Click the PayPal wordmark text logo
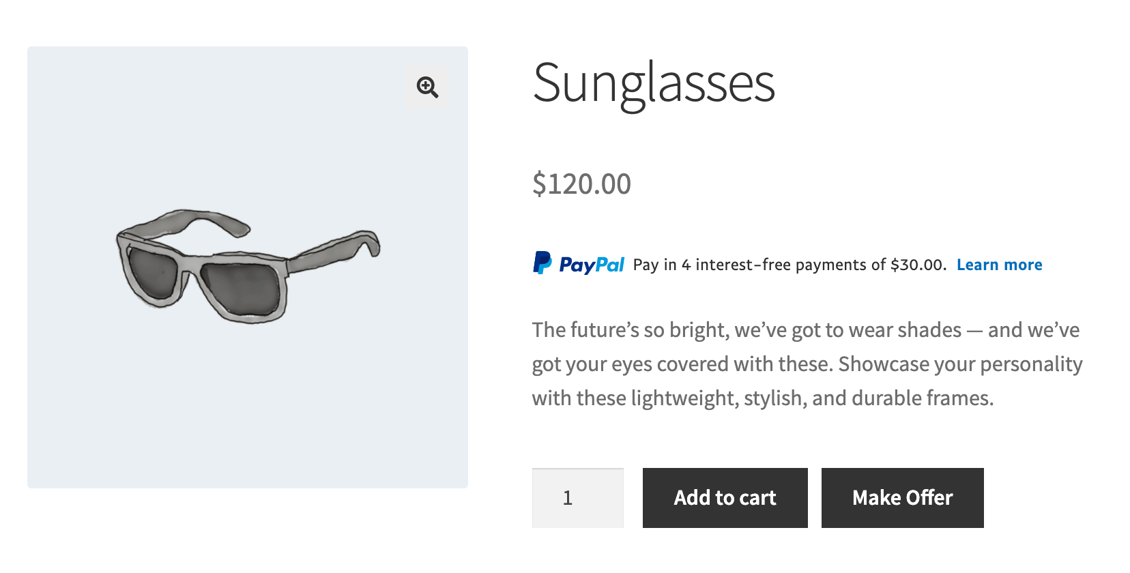 tap(592, 265)
